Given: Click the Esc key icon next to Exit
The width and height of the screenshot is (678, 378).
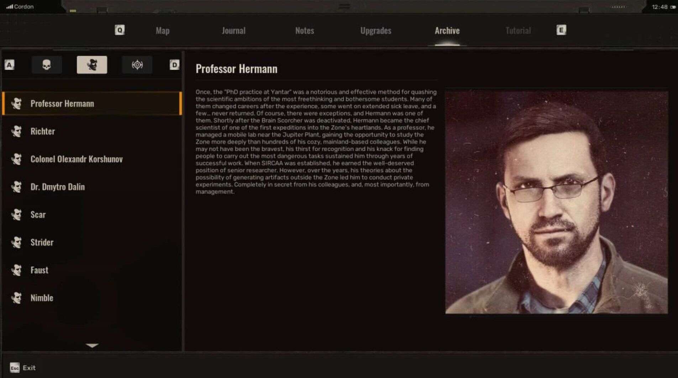Looking at the screenshot, I should 14,368.
